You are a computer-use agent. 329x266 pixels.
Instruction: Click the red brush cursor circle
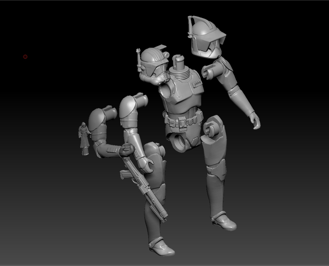tap(25, 56)
